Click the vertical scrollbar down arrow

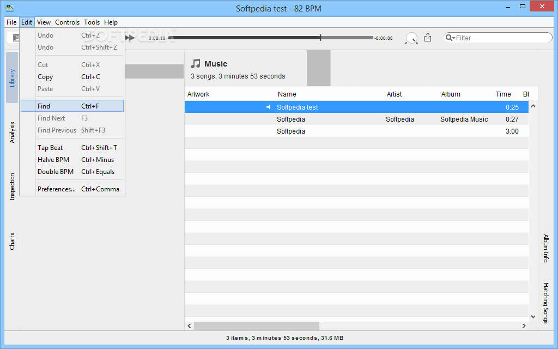tap(533, 317)
